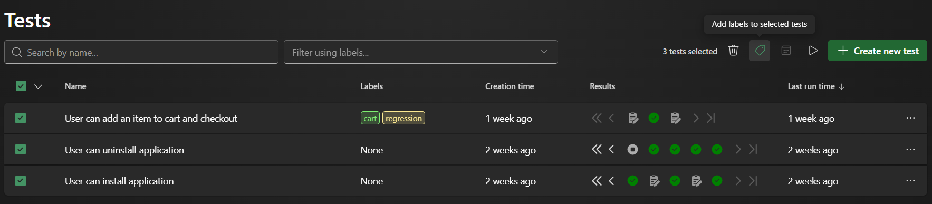Image resolution: width=932 pixels, height=204 pixels.
Task: Go to previous results of the install test
Action: point(612,181)
